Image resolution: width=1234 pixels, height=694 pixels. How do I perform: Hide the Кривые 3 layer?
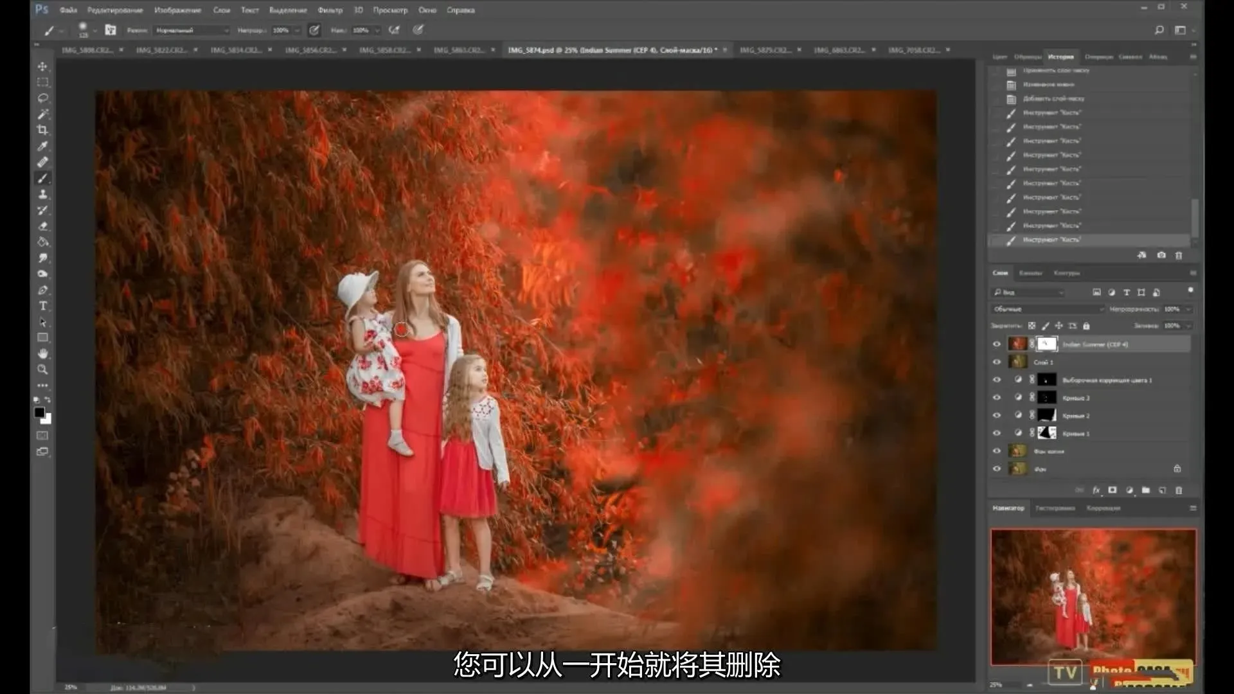click(x=997, y=397)
